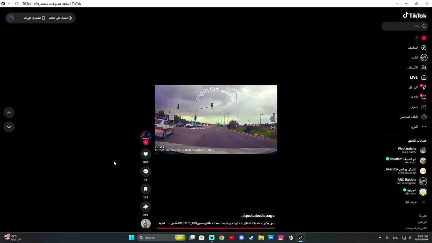
Task: Open the Following feed avatar icon
Action: point(424,58)
